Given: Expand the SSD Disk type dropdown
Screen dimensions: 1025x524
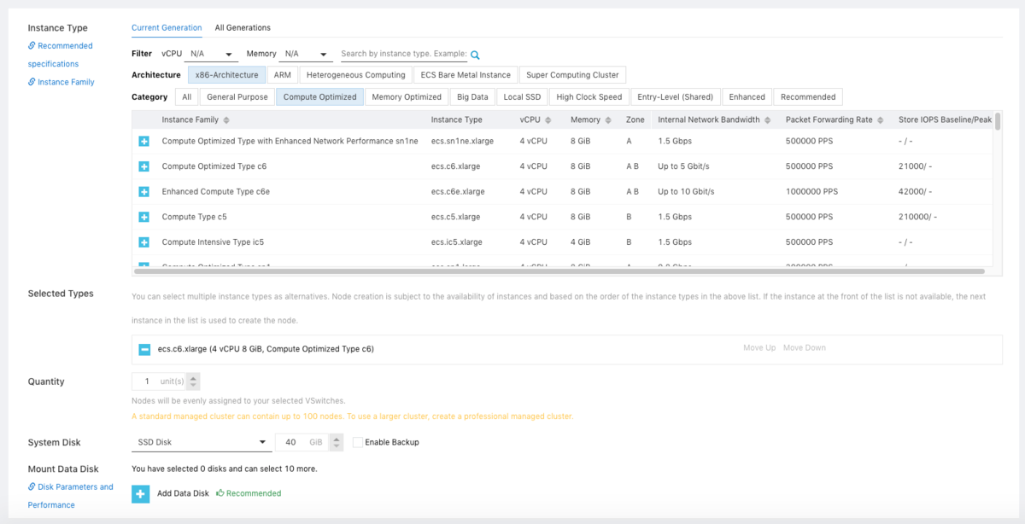Looking at the screenshot, I should (201, 442).
